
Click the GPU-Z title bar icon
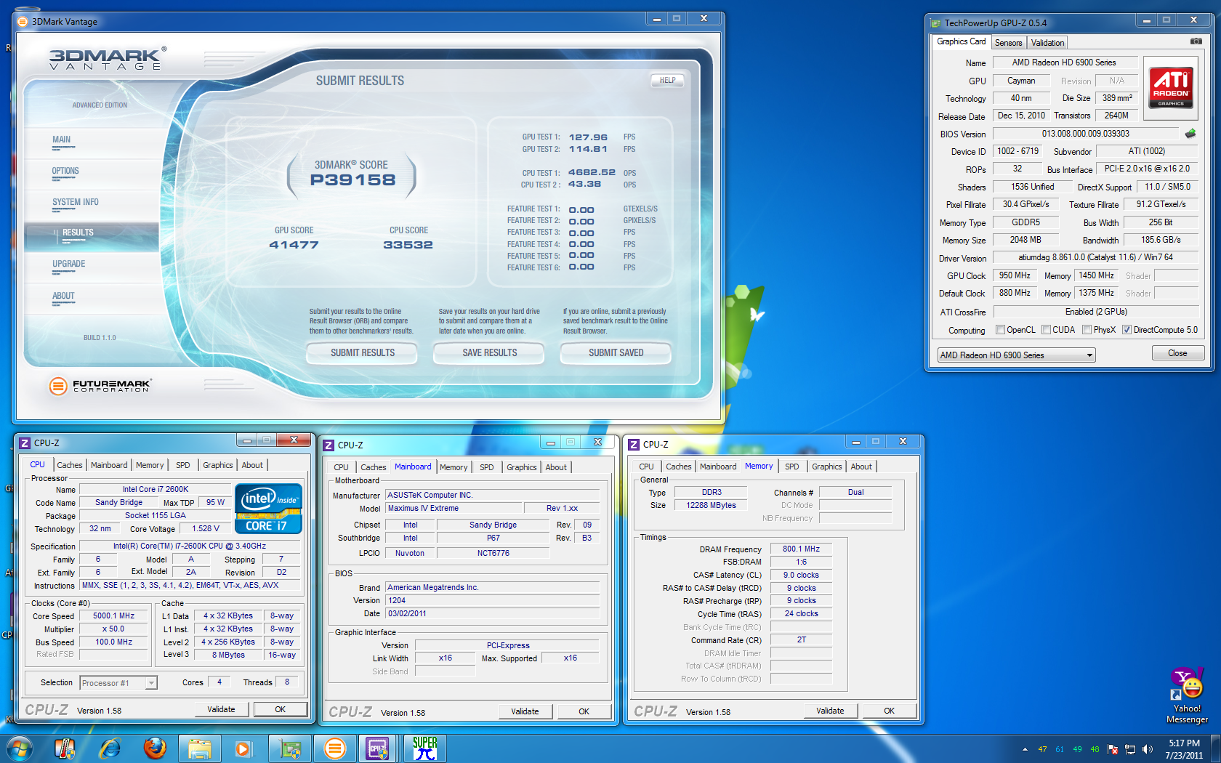(x=936, y=23)
